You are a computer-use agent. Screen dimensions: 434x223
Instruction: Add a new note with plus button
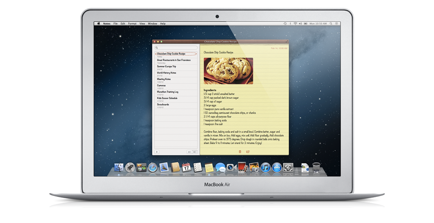pos(157,152)
